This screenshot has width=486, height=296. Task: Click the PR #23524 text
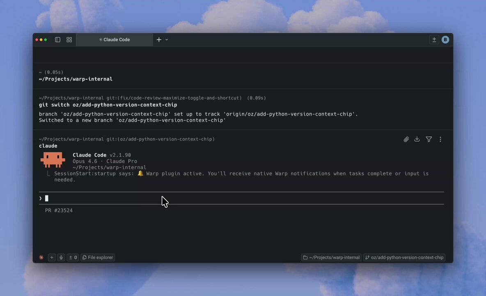[59, 210]
